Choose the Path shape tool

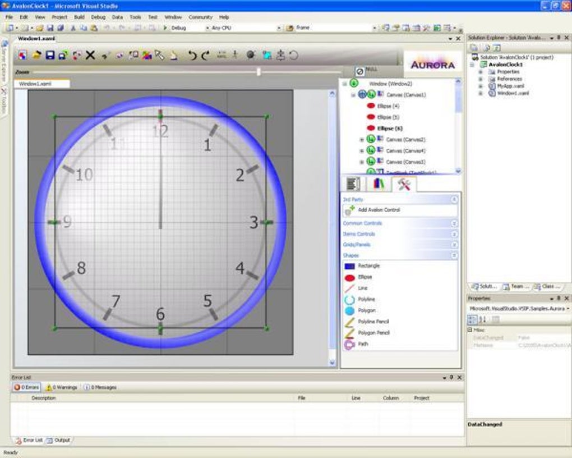[363, 344]
